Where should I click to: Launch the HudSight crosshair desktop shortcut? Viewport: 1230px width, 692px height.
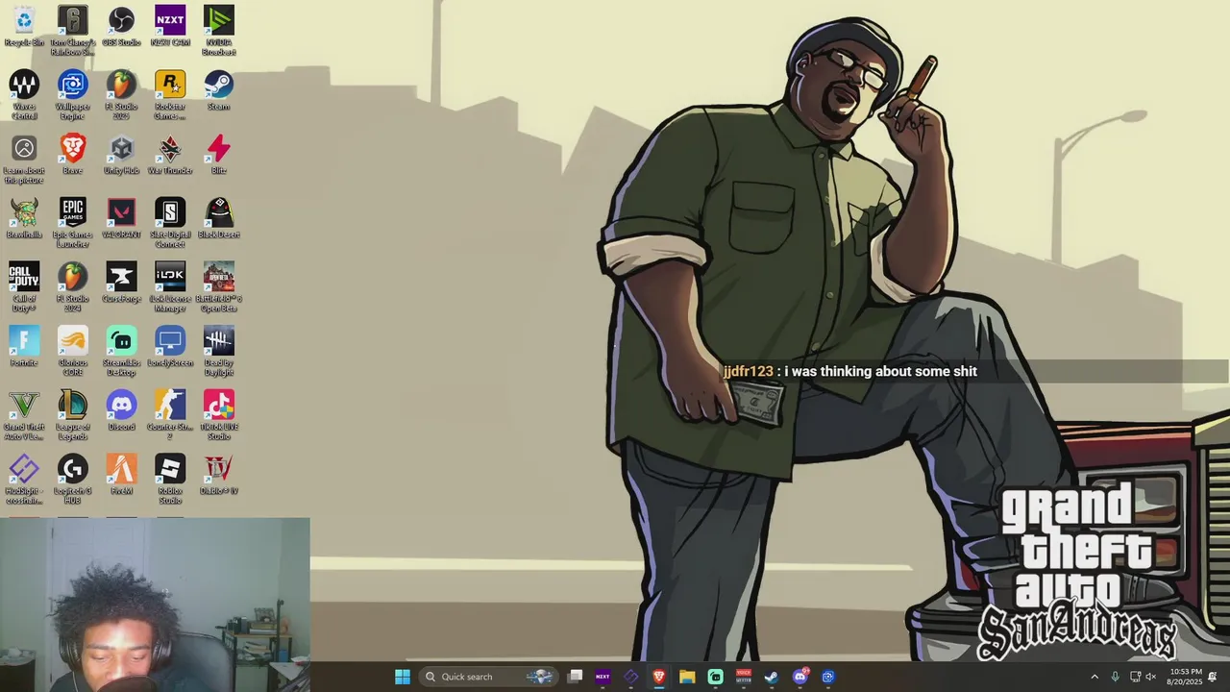[24, 480]
